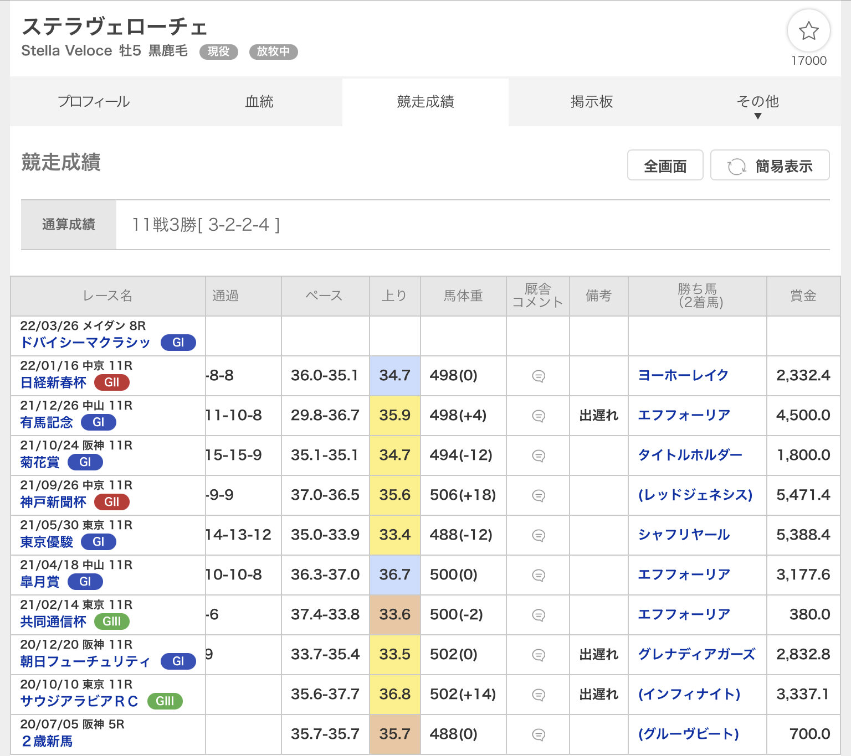Switch to the 血統 tab
This screenshot has height=756, width=851.
(259, 102)
